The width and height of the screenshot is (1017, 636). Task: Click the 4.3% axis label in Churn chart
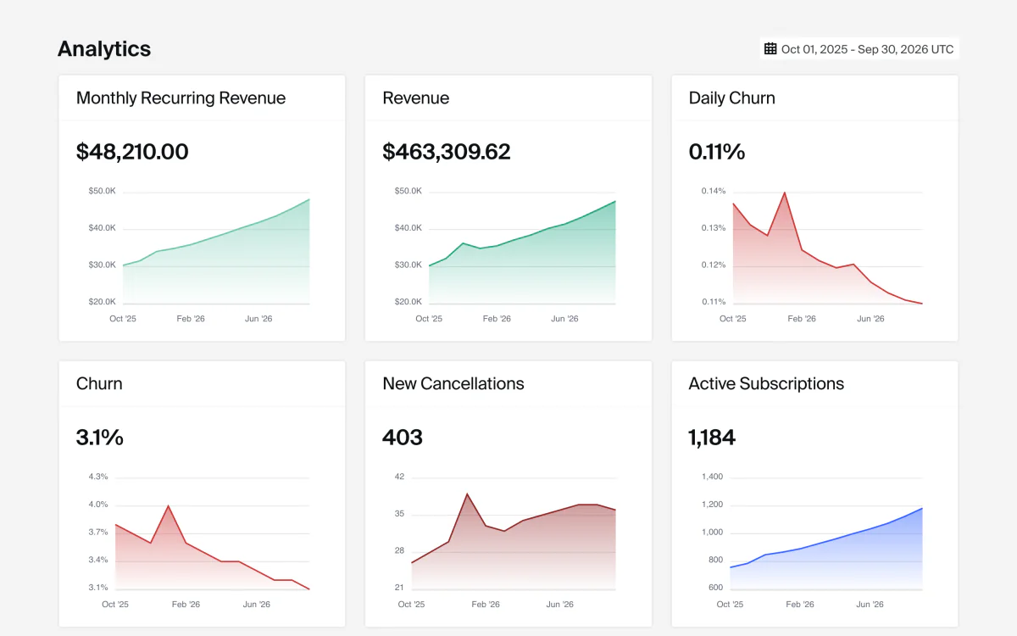pos(98,477)
